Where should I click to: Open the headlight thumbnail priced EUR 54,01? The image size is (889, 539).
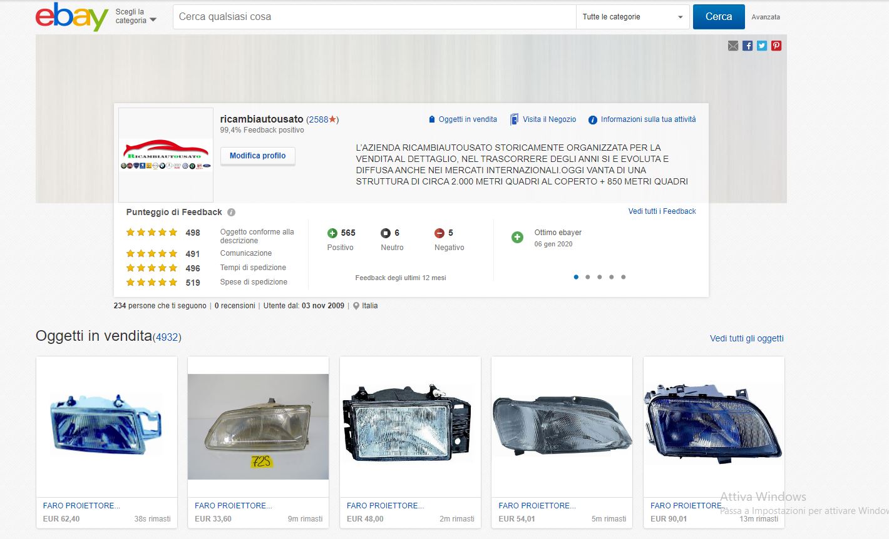tap(562, 427)
